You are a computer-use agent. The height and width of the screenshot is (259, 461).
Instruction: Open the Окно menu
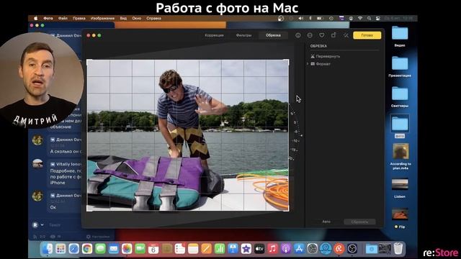[x=136, y=18]
